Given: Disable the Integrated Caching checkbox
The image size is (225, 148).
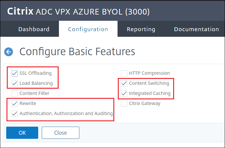Looking at the screenshot, I should (x=124, y=93).
